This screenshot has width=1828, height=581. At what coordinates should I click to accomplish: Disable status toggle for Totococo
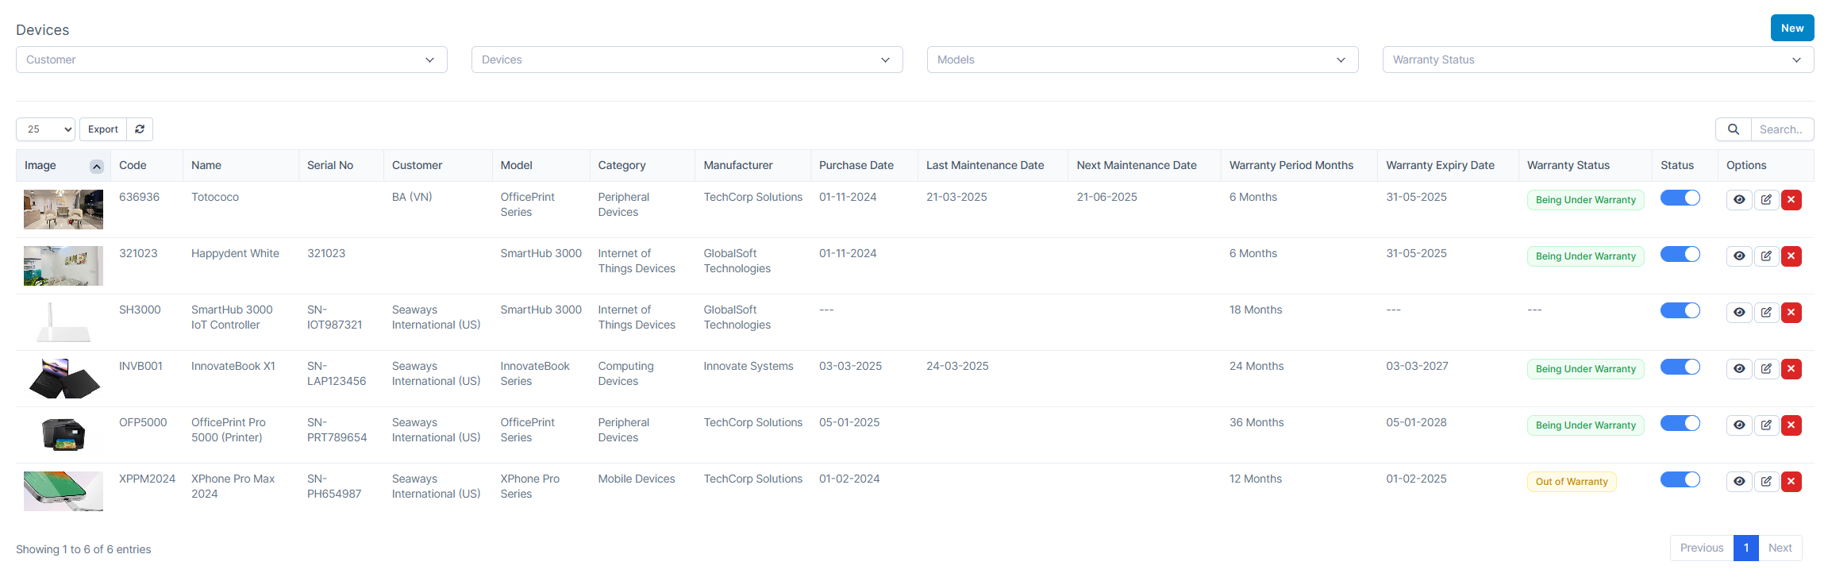pyautogui.click(x=1680, y=198)
